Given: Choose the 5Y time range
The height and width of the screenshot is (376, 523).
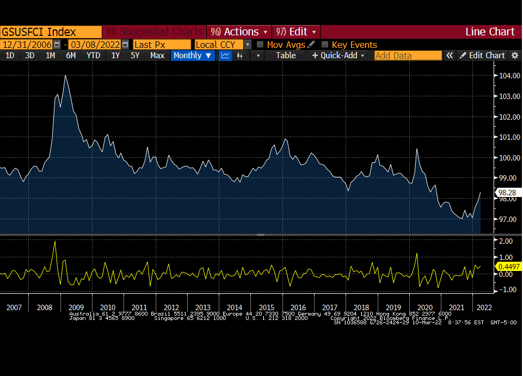Looking at the screenshot, I should tap(135, 56).
